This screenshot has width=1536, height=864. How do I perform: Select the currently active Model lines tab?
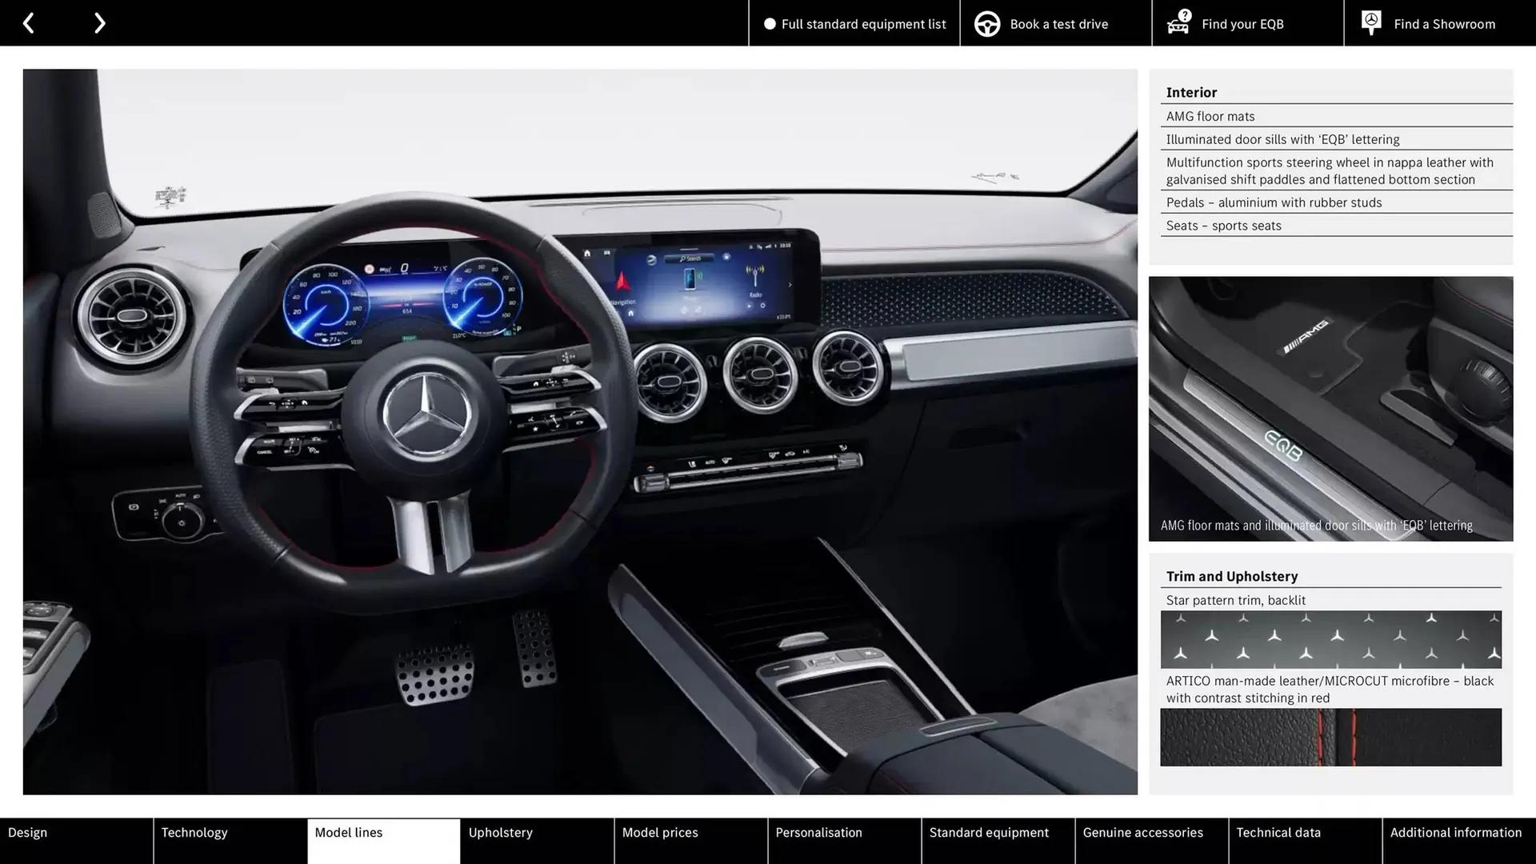pos(383,841)
